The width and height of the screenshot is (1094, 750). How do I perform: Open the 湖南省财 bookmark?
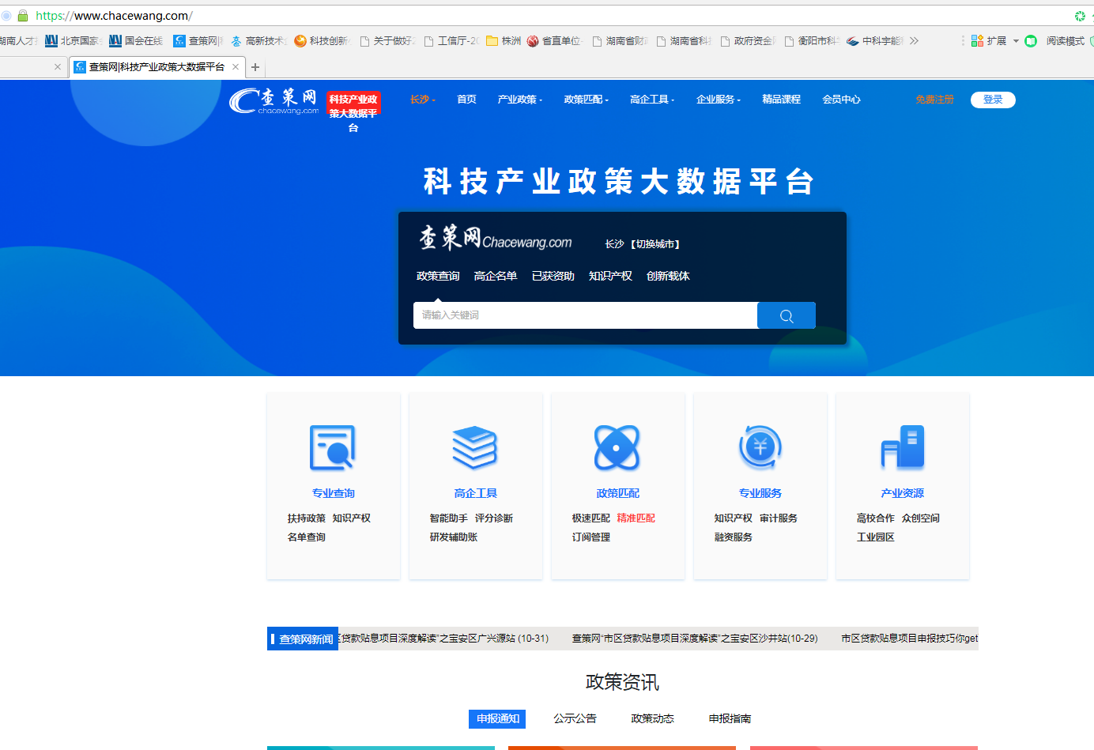coord(621,41)
